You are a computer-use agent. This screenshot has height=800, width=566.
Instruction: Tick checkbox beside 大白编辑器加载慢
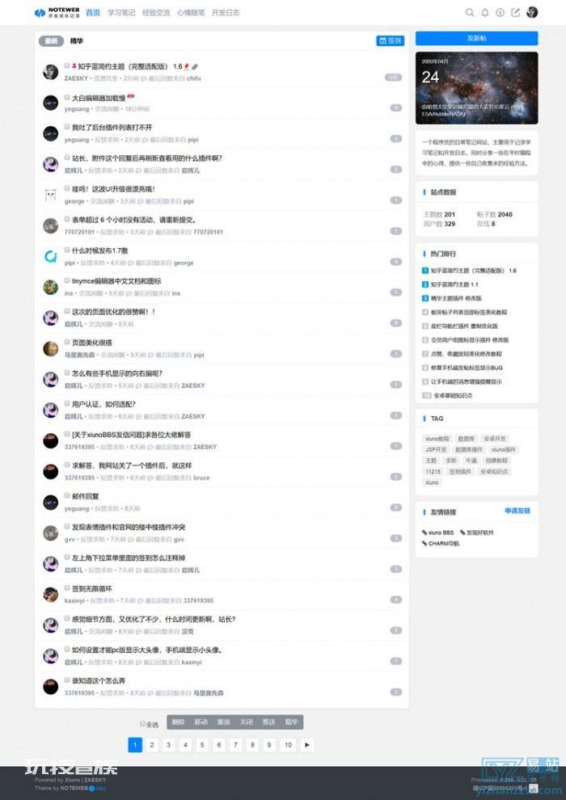[67, 97]
